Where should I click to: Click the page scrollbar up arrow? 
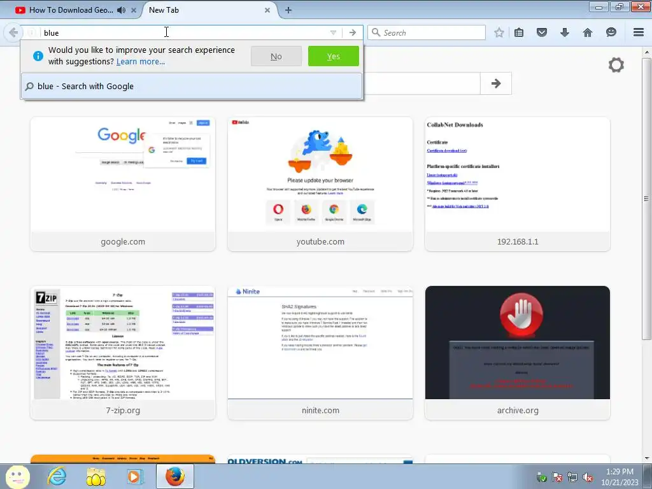tap(647, 52)
